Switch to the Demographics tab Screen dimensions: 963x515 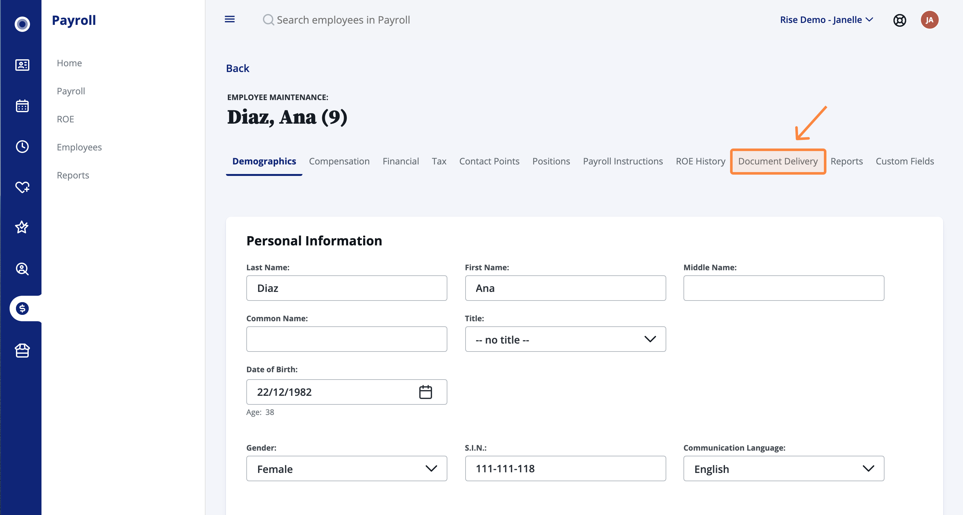(x=264, y=161)
